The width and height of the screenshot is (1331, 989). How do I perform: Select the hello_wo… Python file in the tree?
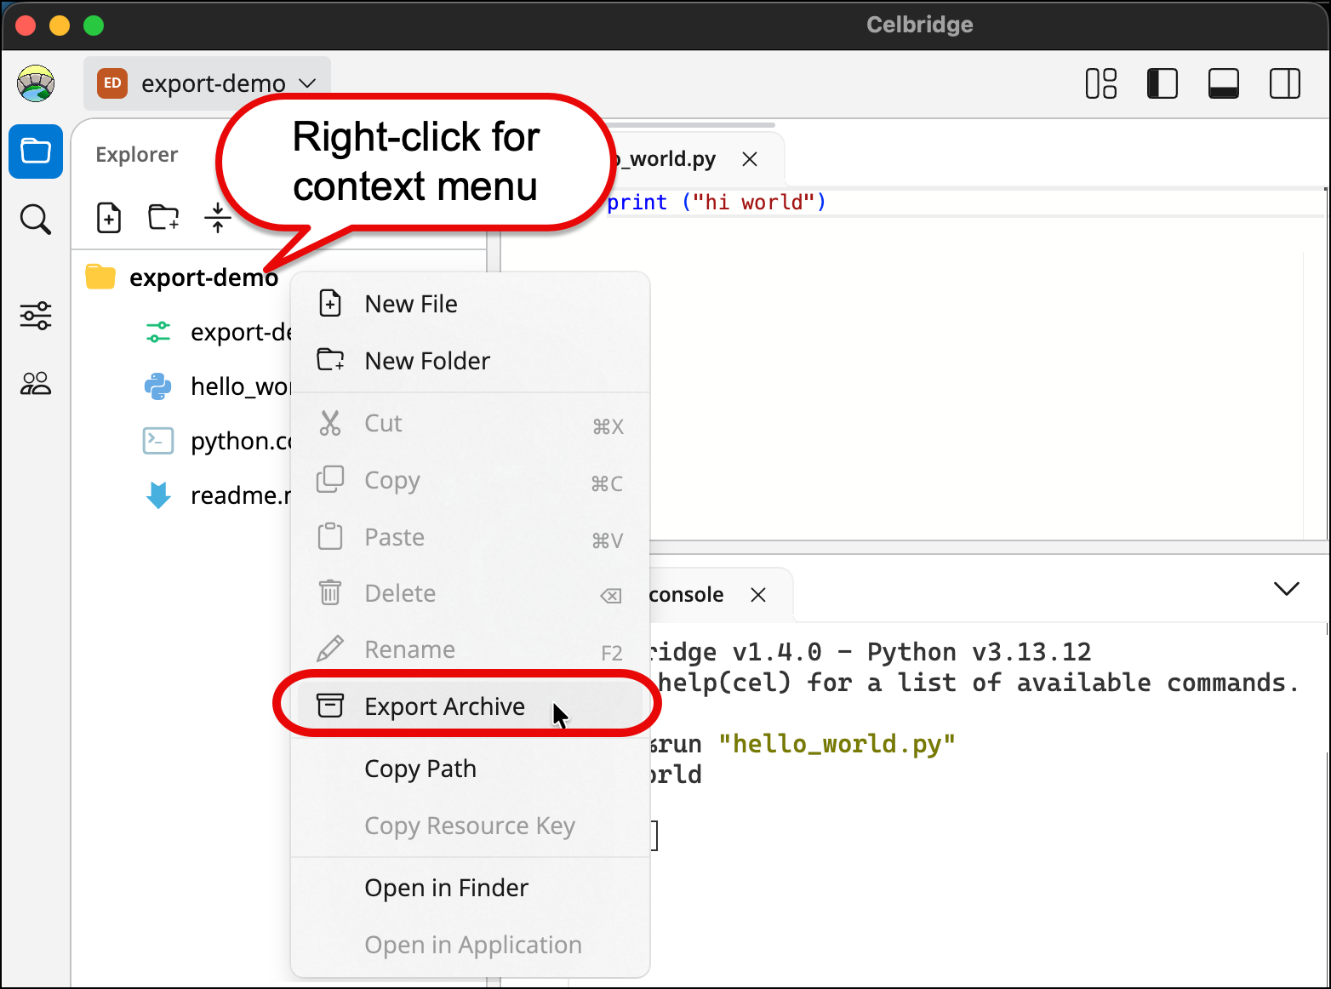coord(217,386)
